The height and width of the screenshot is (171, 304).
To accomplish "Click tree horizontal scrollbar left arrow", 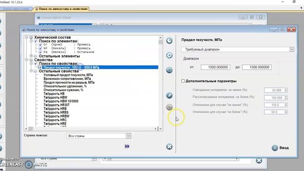I will [x=26, y=129].
